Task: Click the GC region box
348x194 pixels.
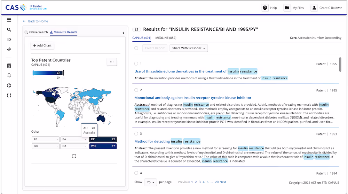Action: (x=46, y=146)
